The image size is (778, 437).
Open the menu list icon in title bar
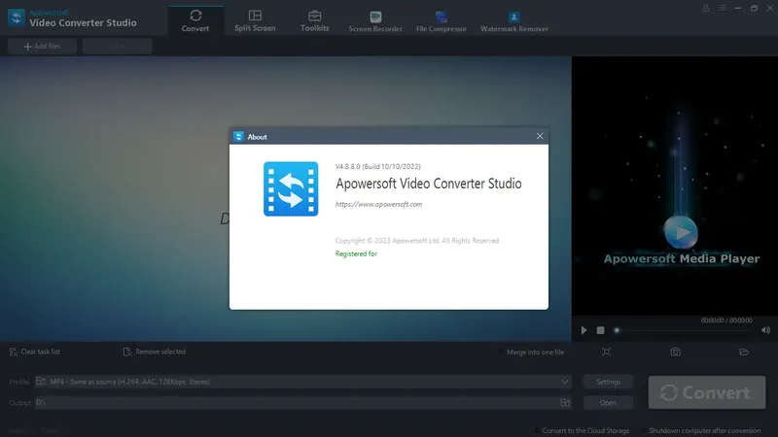point(722,9)
